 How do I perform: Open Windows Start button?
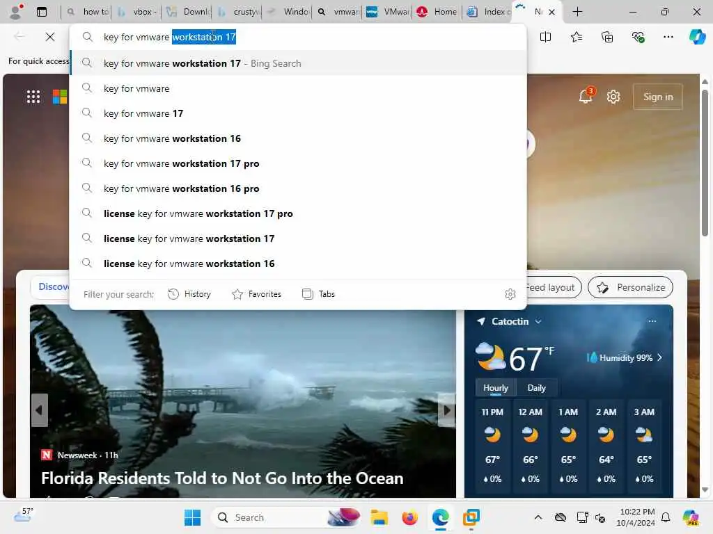(192, 517)
